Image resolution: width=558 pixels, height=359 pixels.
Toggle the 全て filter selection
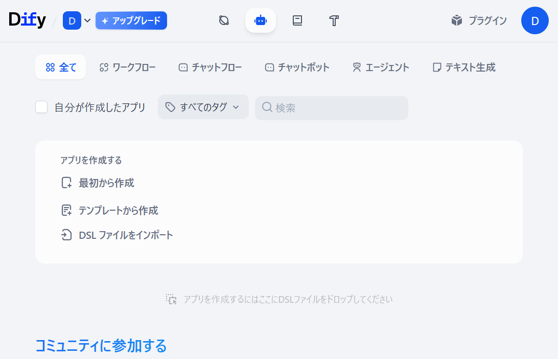pos(60,67)
